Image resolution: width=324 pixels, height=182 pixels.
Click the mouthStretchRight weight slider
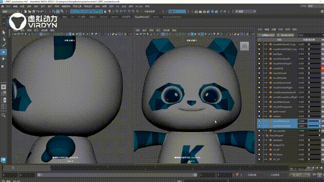coord(314,87)
